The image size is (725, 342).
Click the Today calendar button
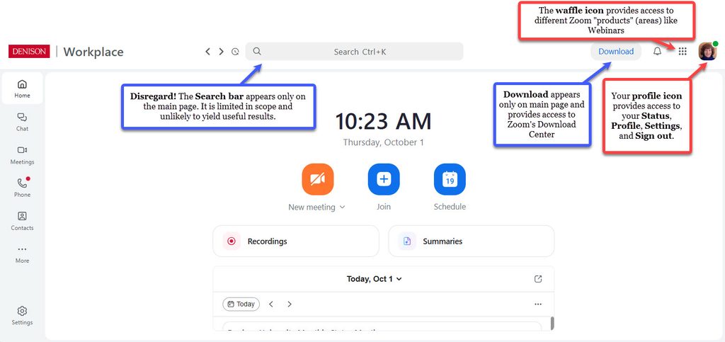(x=241, y=304)
